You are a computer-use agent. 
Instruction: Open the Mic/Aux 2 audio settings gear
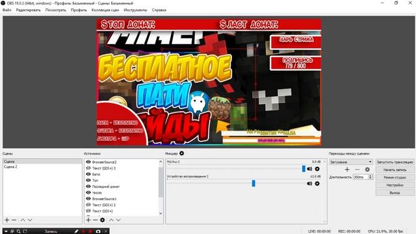[x=317, y=169]
